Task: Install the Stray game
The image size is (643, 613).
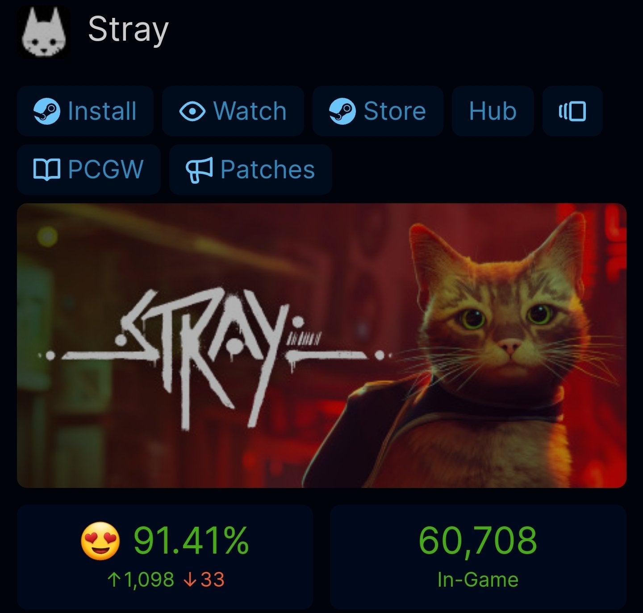Action: point(85,111)
